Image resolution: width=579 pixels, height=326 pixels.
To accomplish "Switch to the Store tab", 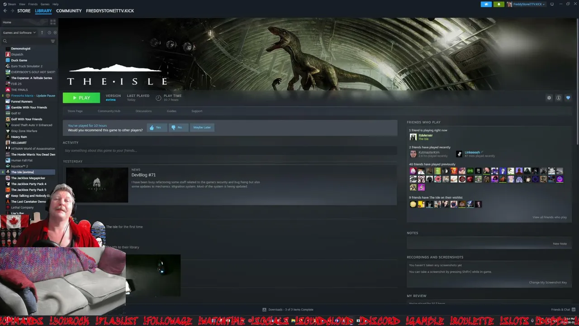I will [24, 11].
